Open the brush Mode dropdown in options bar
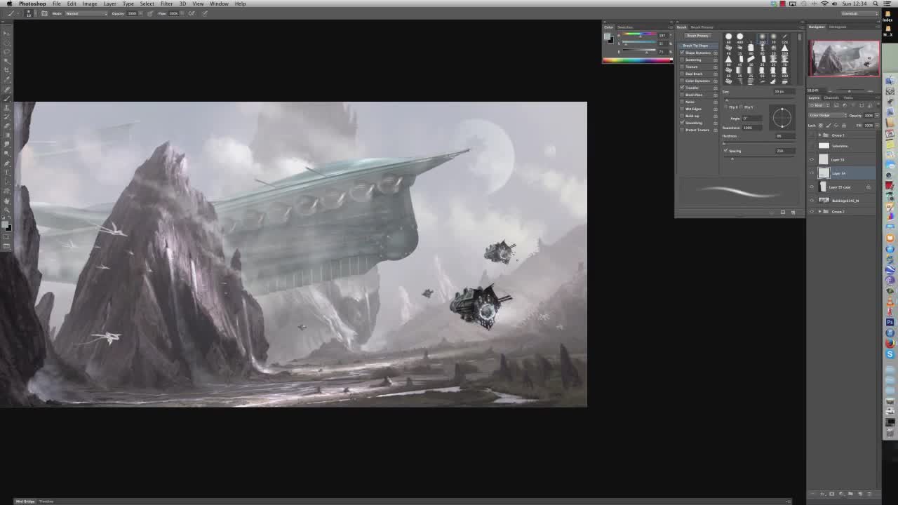This screenshot has height=505, width=898. click(86, 13)
